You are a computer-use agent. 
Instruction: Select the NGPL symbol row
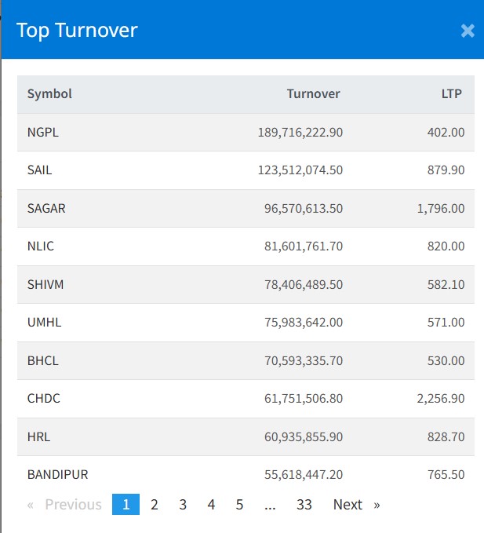[x=43, y=133]
